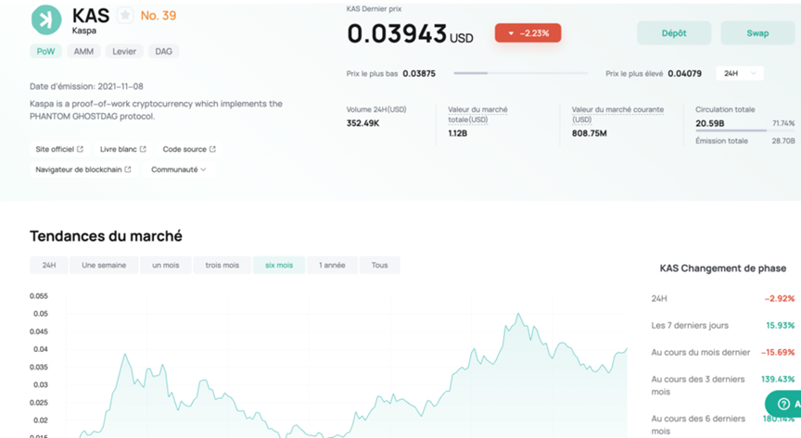This screenshot has height=438, width=801.
Task: Click the Kaspa KAS logo icon
Action: click(46, 20)
